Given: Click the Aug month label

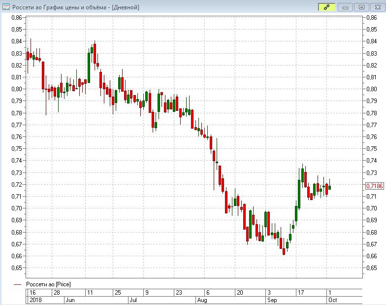Looking at the screenshot, I should [202, 300].
